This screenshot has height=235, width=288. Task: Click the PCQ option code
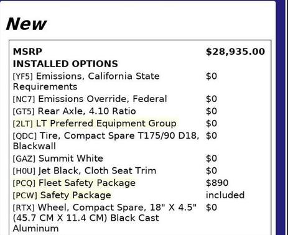click(x=24, y=183)
